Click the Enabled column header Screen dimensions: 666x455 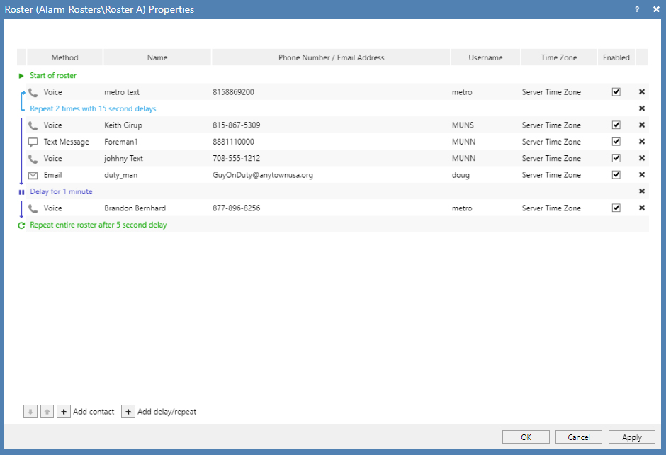(616, 57)
